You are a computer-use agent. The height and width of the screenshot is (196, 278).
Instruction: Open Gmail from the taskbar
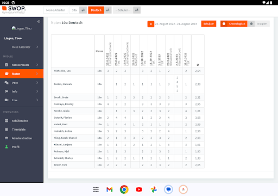click(x=110, y=189)
